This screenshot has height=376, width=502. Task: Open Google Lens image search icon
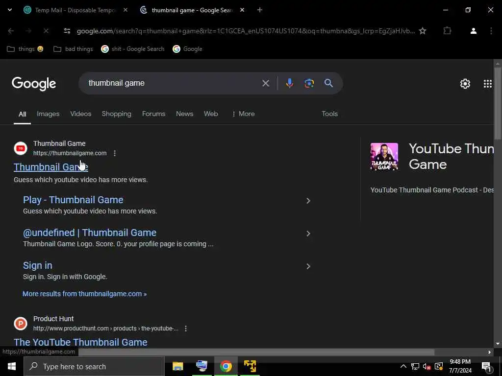309,83
